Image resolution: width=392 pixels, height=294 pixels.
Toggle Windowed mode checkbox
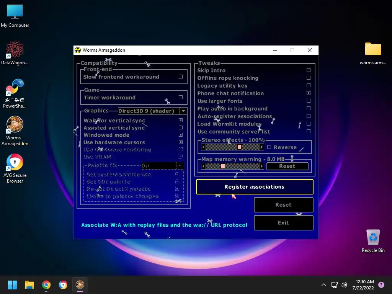click(181, 135)
